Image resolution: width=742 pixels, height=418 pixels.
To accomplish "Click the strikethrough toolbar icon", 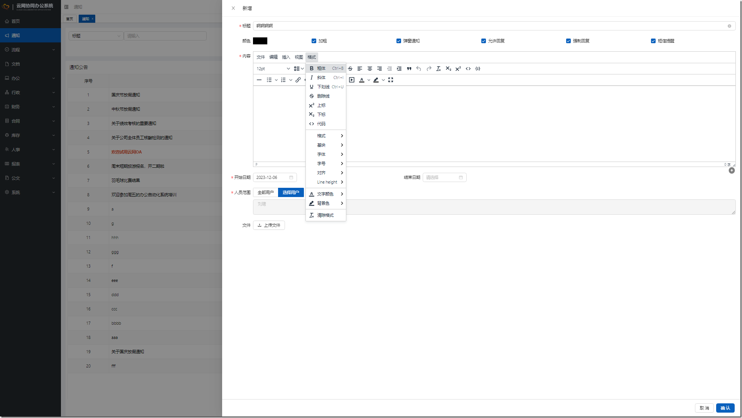I will tap(350, 69).
